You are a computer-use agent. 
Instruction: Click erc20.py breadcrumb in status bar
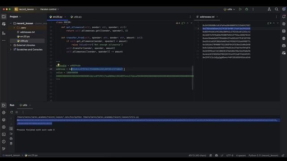click(31, 155)
